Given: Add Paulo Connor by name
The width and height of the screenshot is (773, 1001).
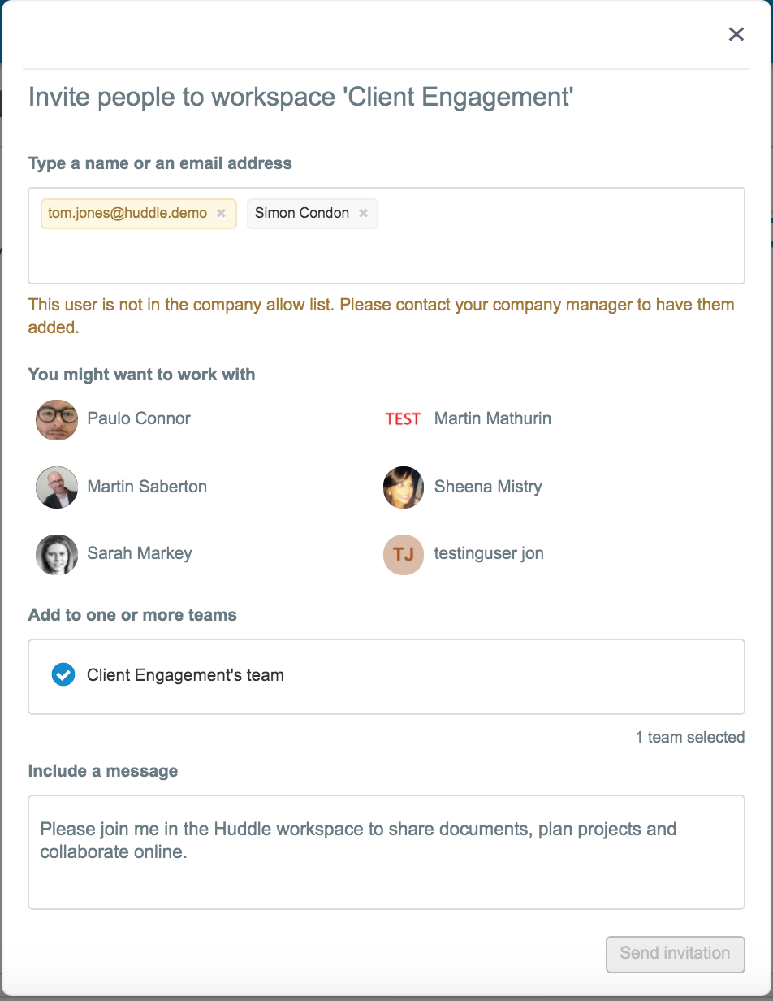Looking at the screenshot, I should pyautogui.click(x=139, y=419).
